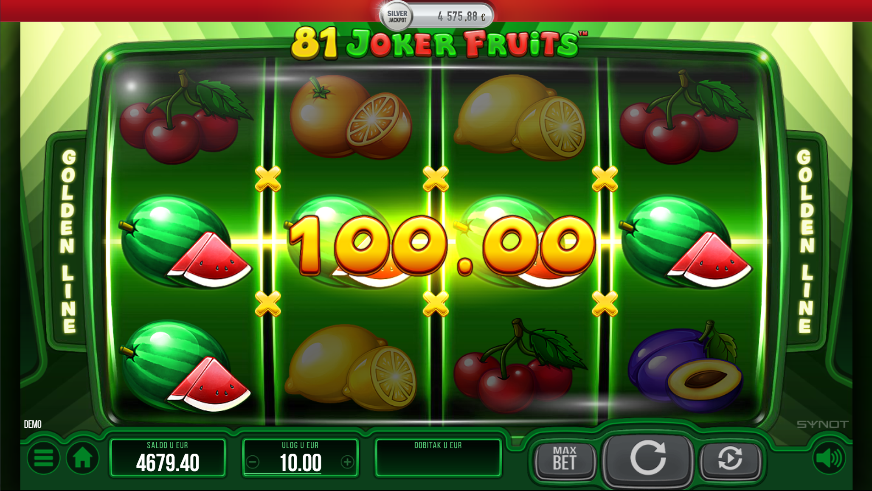Click the bottom-left watermelon symbol
872x491 pixels.
pyautogui.click(x=184, y=366)
